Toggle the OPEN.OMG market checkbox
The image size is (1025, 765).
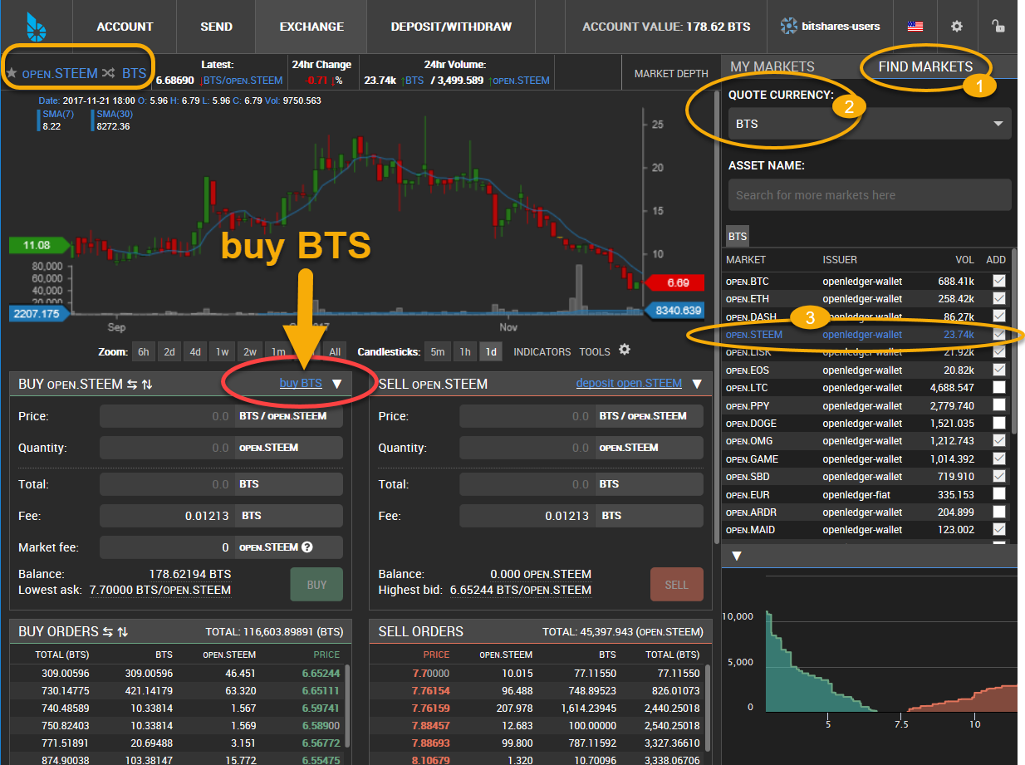click(x=999, y=440)
